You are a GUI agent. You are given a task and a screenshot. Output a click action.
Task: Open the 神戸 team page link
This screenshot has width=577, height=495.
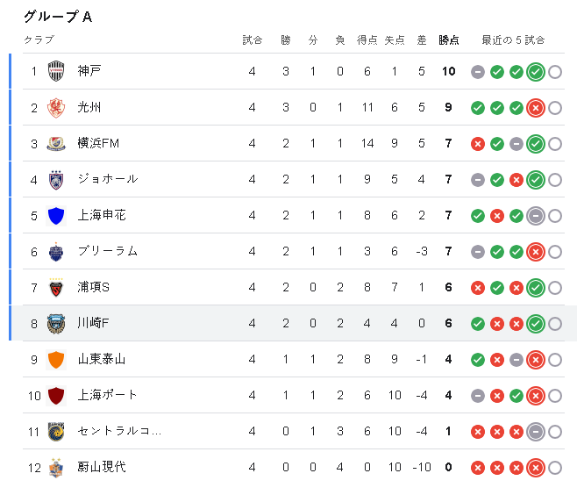click(x=89, y=71)
